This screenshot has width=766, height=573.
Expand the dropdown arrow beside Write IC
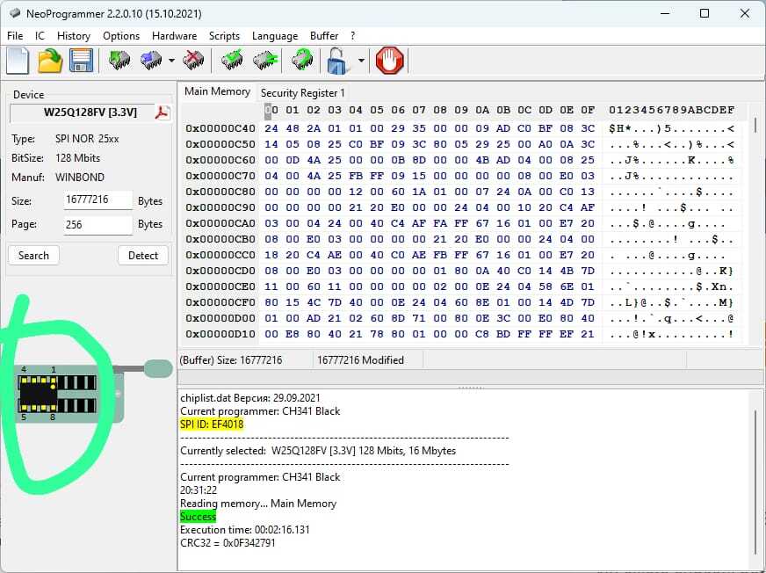171,62
